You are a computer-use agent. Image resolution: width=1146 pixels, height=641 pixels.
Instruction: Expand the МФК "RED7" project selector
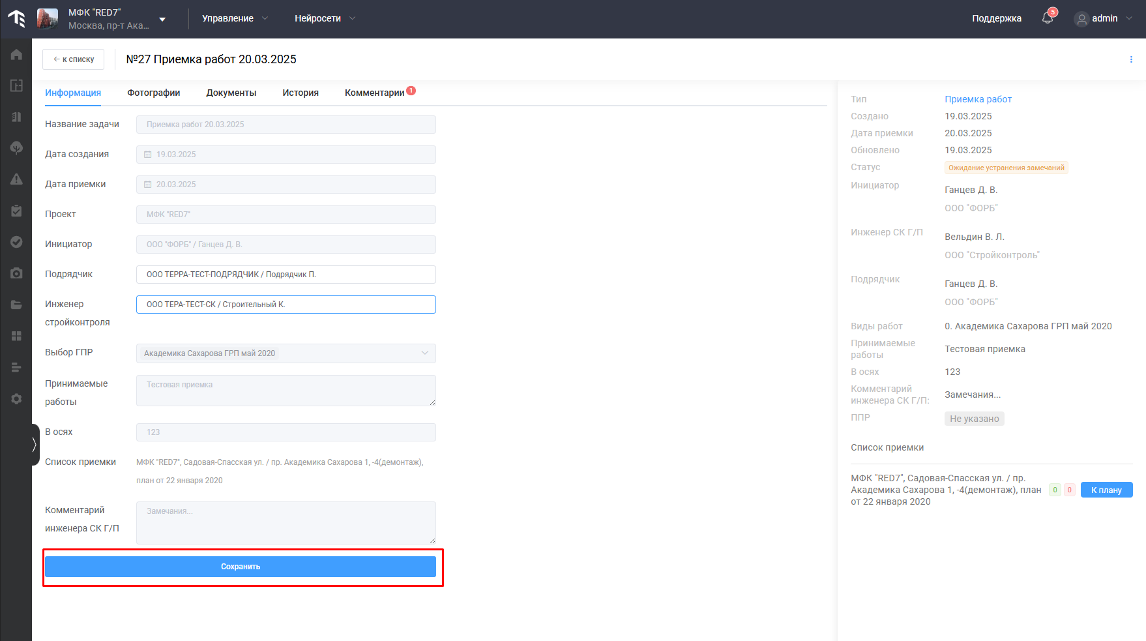pyautogui.click(x=162, y=19)
